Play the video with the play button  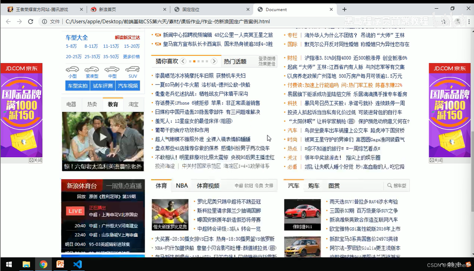coord(103,137)
